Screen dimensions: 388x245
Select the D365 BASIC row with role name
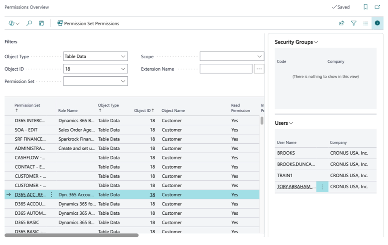[x=132, y=222]
